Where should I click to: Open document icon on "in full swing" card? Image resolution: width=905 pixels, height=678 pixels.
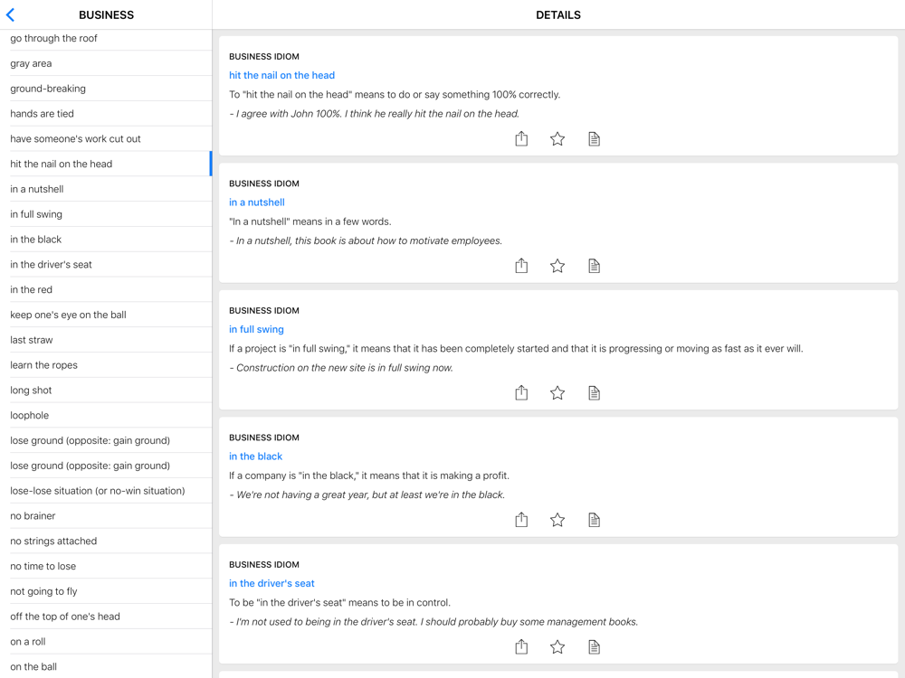click(594, 392)
